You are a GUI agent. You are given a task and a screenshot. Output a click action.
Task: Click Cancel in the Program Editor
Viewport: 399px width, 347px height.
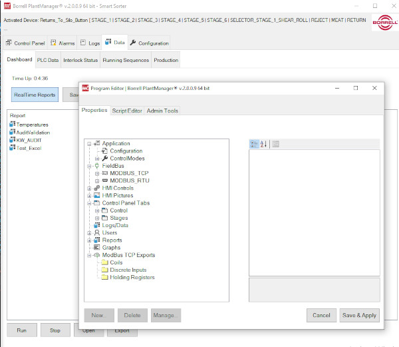coord(321,315)
